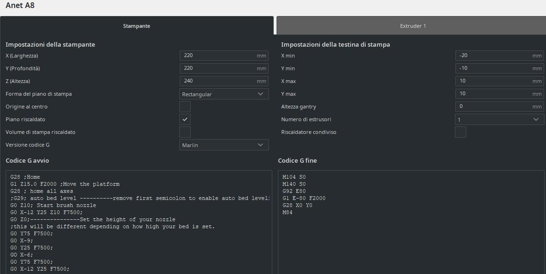Open the Numero di estrusori dropdown

click(x=499, y=119)
